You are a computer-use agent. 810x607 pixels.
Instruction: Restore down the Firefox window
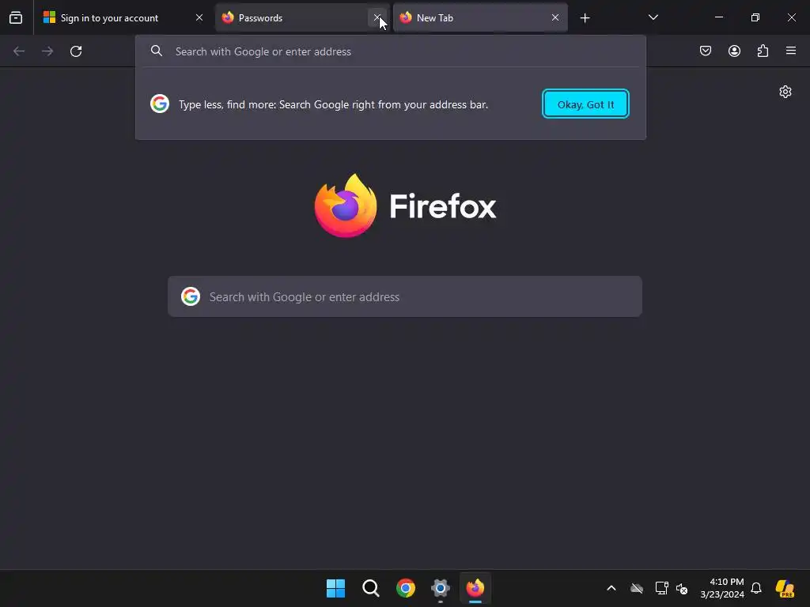click(755, 17)
